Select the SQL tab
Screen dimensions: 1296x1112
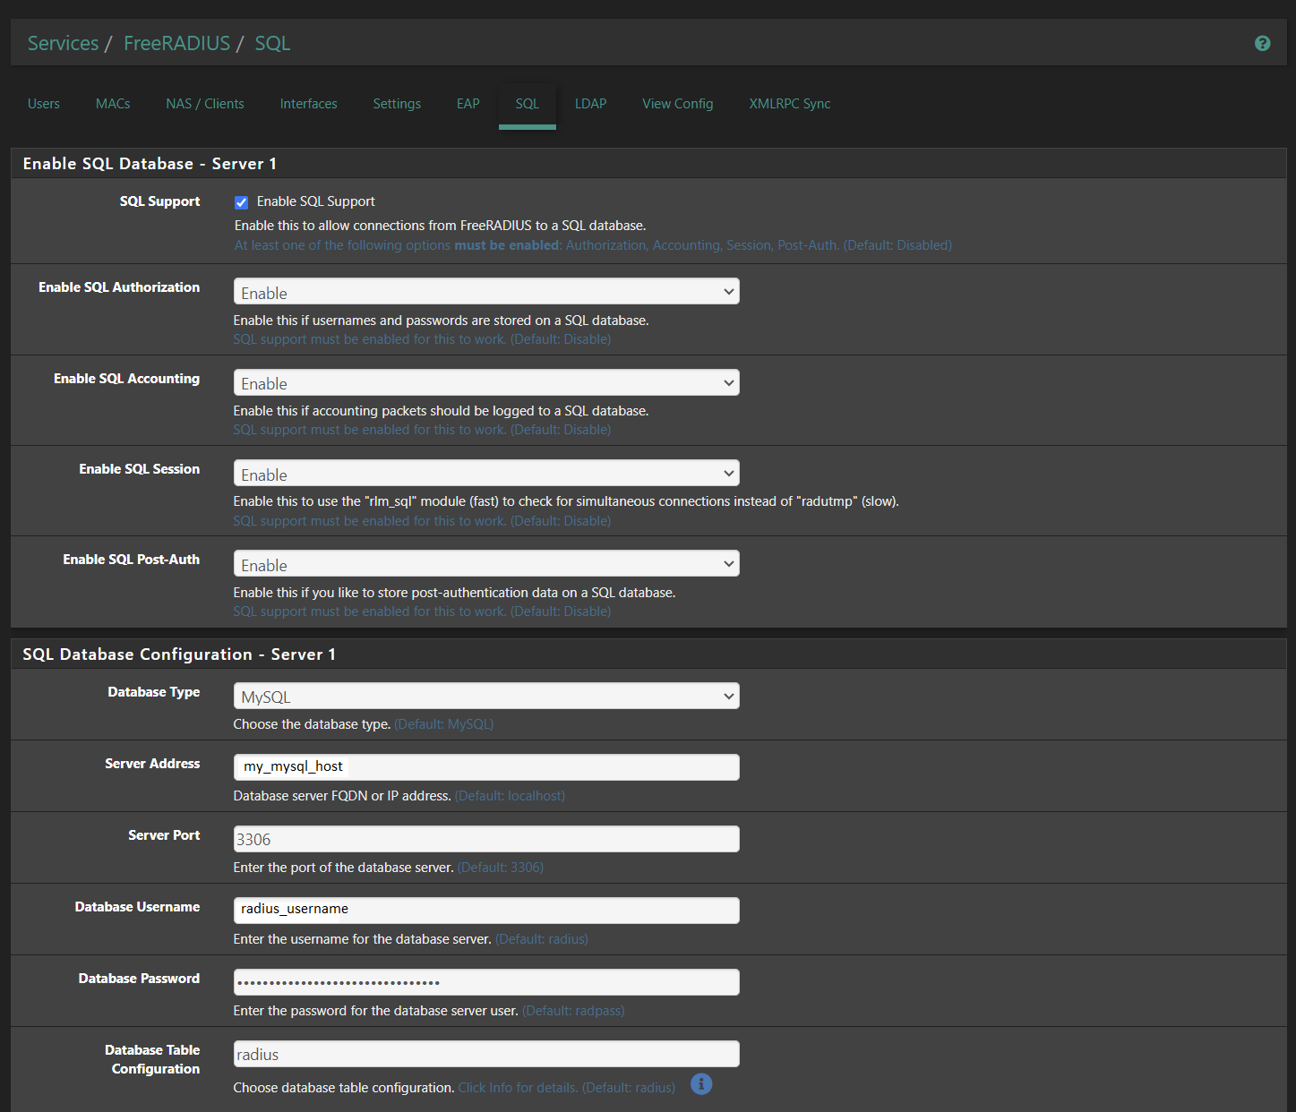pyautogui.click(x=528, y=104)
